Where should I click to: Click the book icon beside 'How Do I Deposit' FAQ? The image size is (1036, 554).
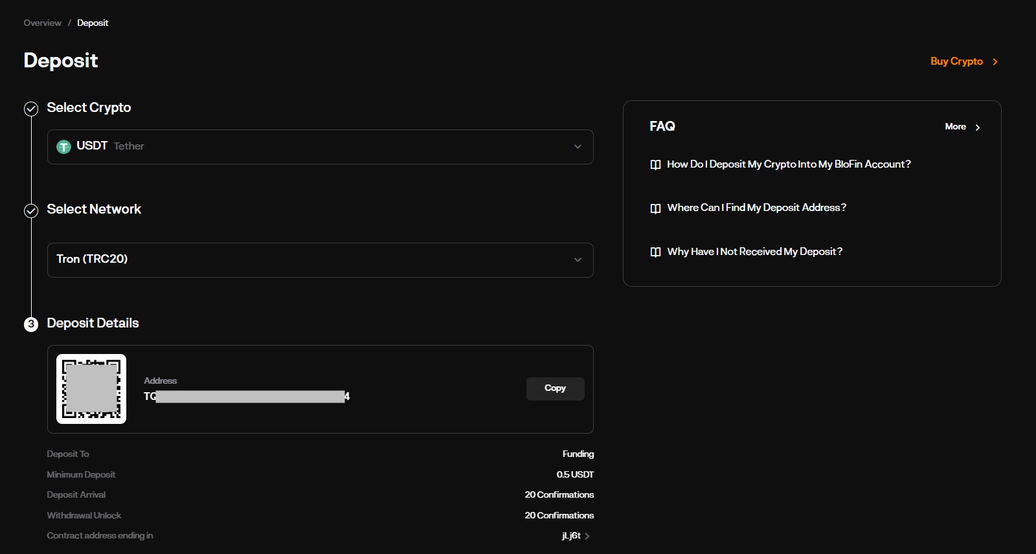[655, 165]
